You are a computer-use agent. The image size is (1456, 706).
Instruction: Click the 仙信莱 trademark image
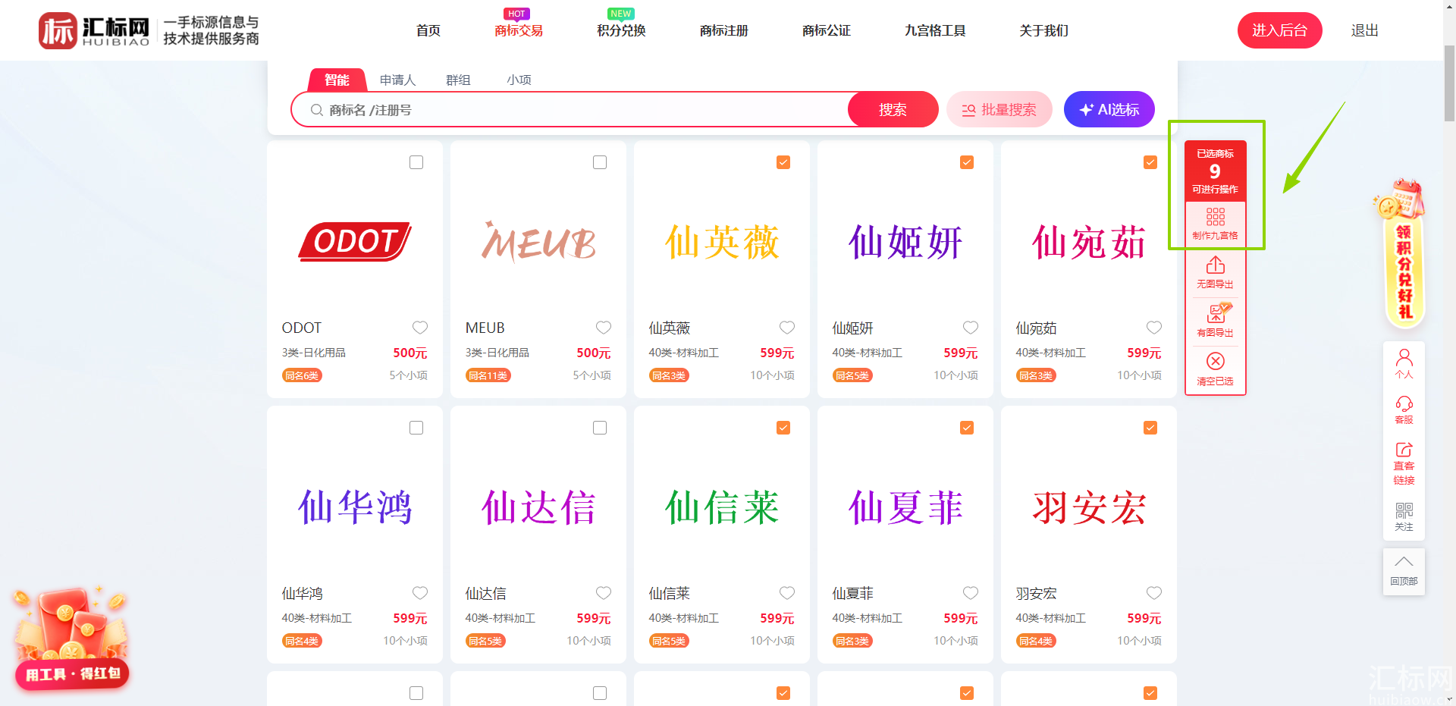tap(722, 507)
